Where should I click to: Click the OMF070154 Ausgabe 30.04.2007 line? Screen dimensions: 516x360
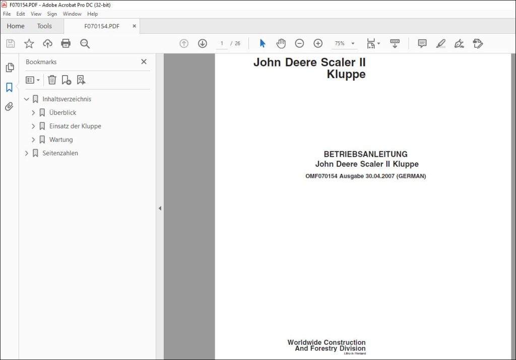pos(366,176)
